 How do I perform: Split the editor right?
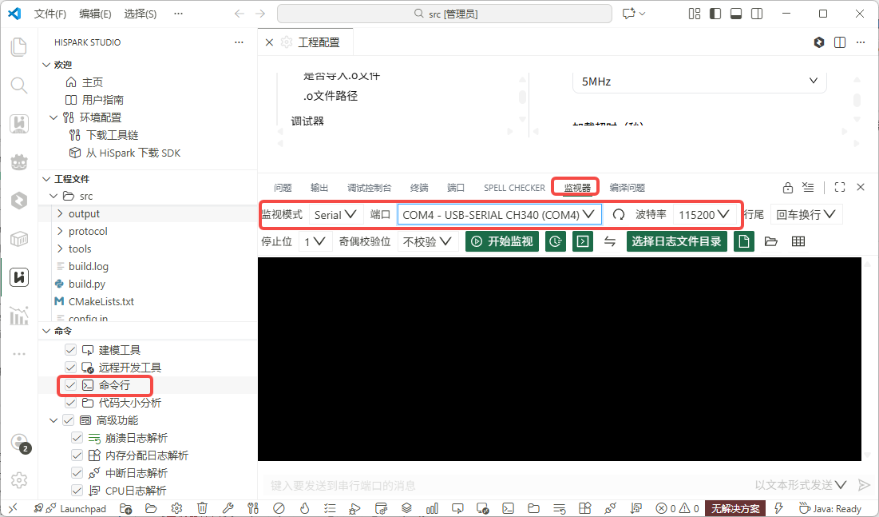pyautogui.click(x=840, y=42)
